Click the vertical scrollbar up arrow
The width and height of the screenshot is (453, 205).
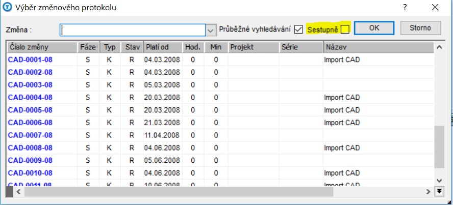[x=439, y=47]
